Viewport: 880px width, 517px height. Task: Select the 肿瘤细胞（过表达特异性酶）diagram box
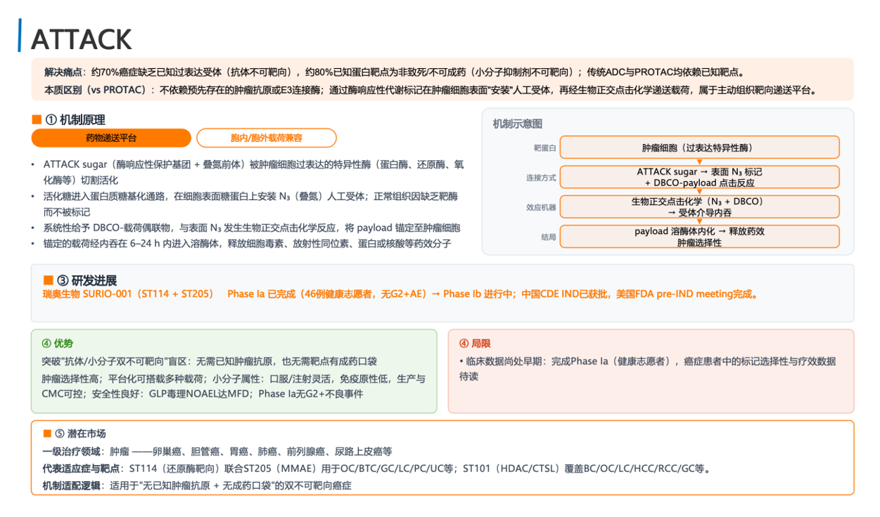pos(699,148)
